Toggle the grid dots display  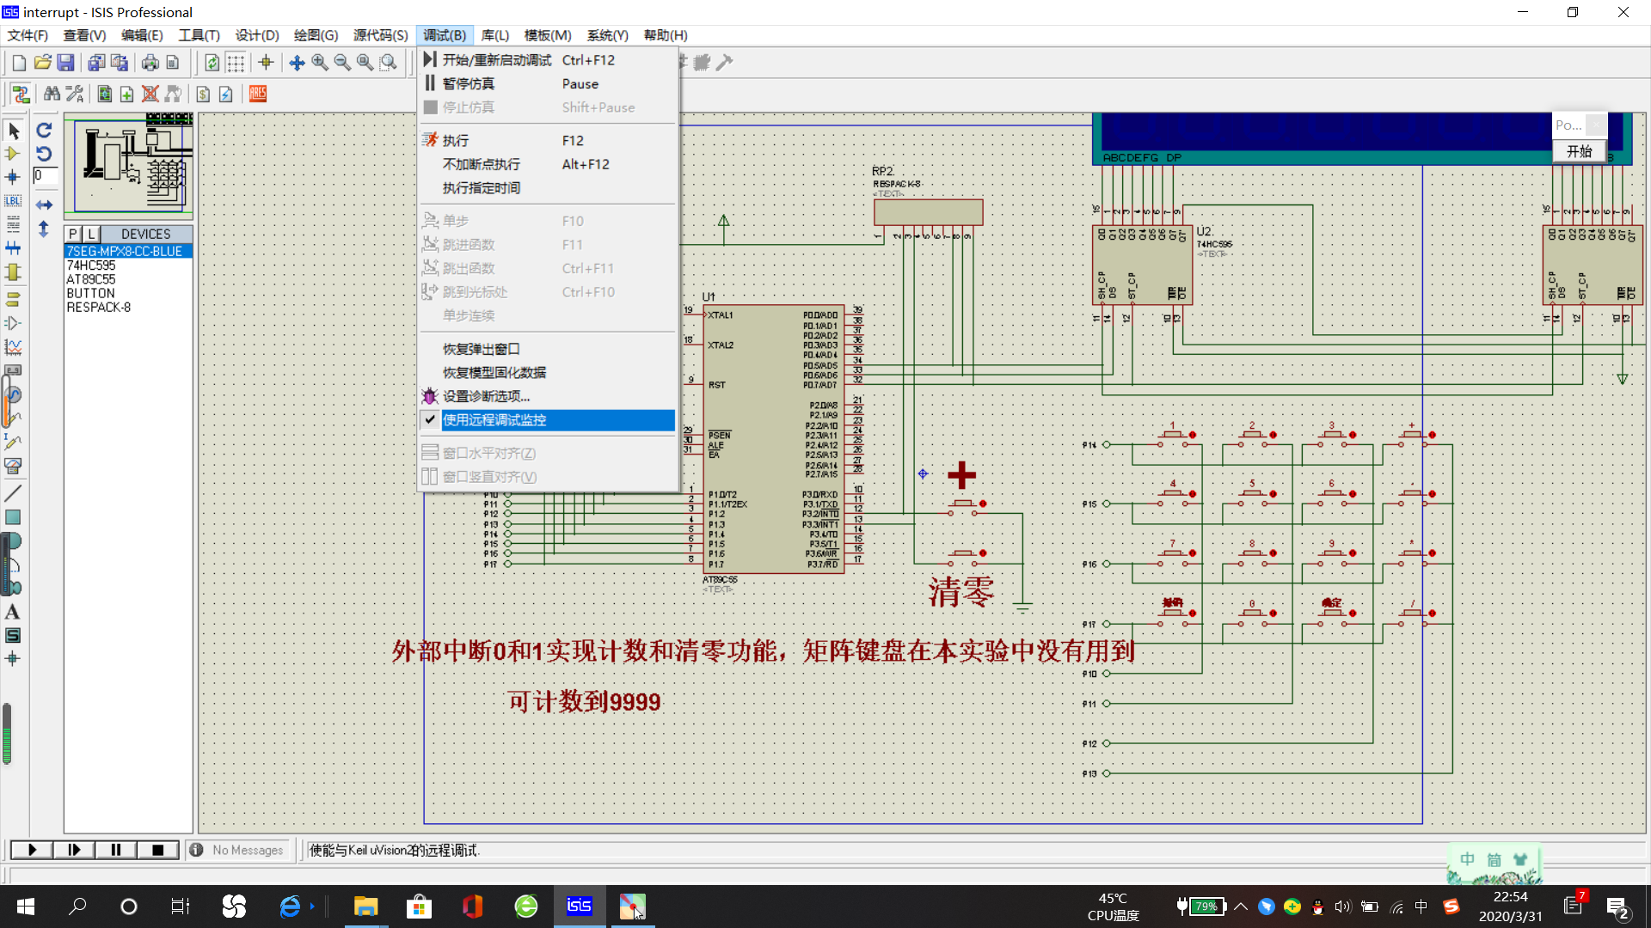click(x=236, y=63)
